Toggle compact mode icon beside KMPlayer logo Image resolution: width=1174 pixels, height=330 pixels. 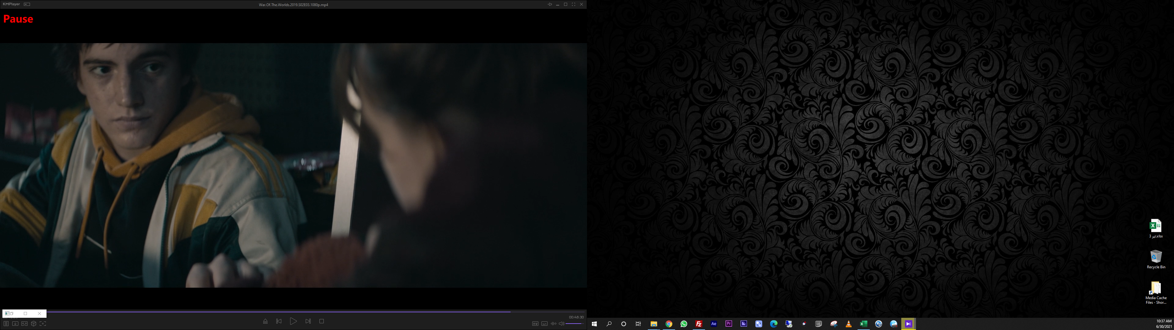[x=27, y=4]
